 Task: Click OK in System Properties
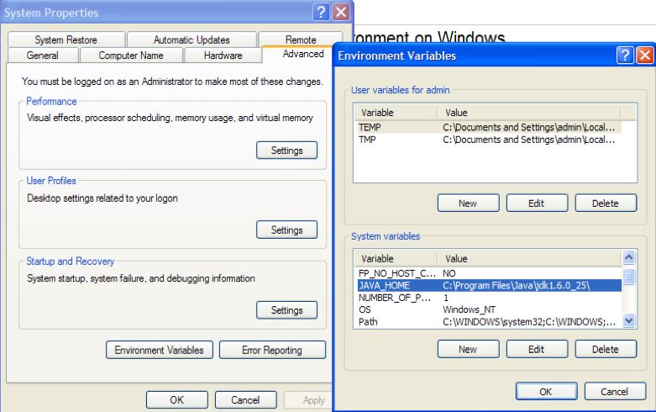pyautogui.click(x=177, y=400)
